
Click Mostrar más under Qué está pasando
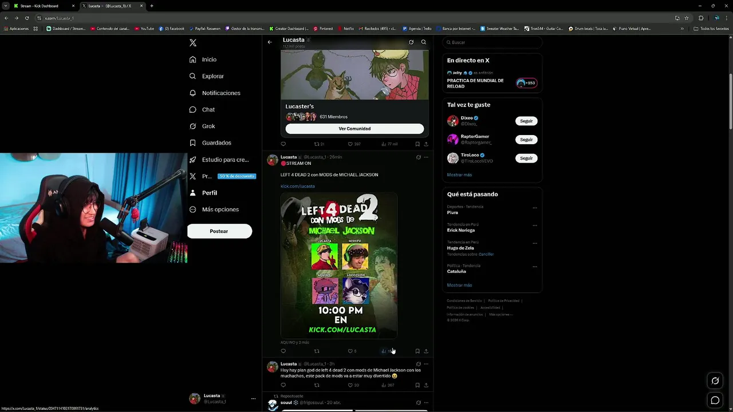pos(459,285)
